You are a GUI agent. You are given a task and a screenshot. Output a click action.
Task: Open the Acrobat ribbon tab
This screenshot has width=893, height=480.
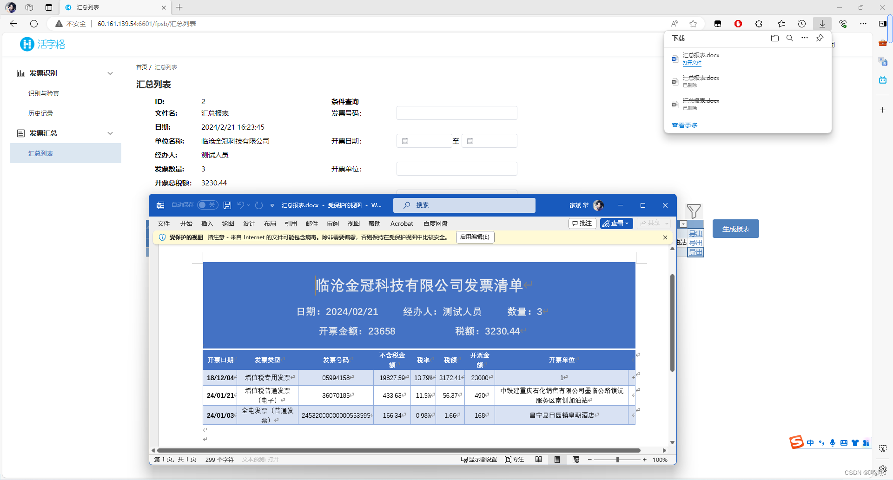pyautogui.click(x=402, y=224)
